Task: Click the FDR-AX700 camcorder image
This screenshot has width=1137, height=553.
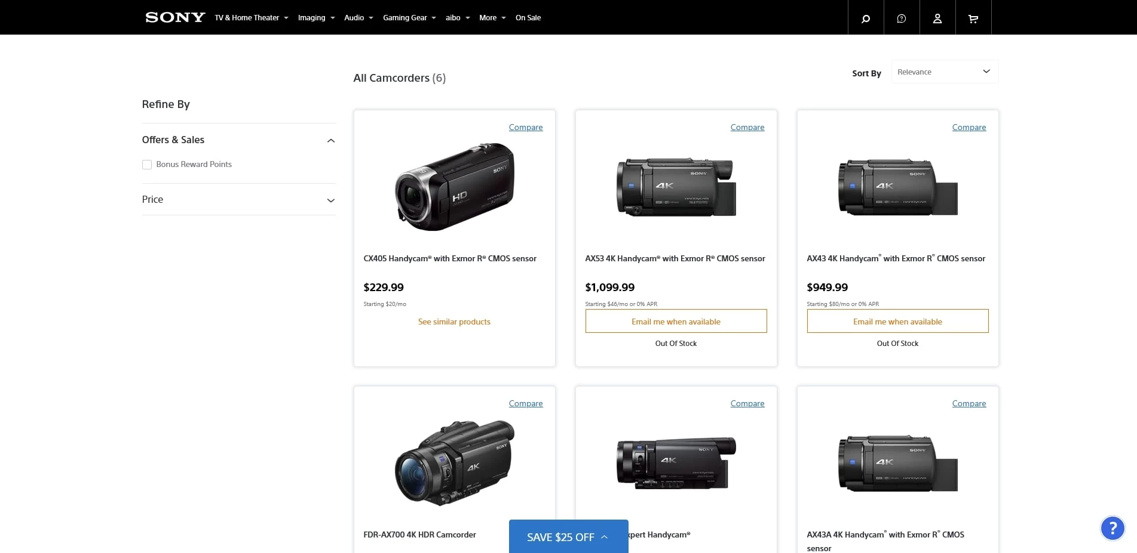Action: pos(455,463)
